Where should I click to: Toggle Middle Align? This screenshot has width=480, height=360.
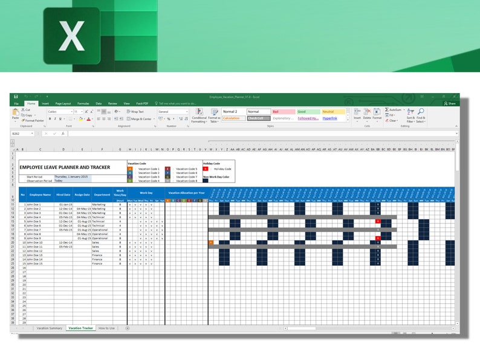[x=104, y=112]
